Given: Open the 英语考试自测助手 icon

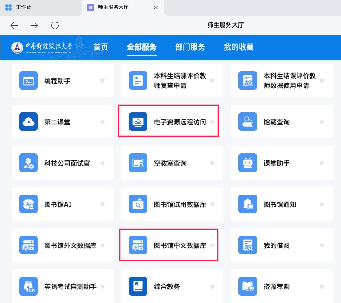Looking at the screenshot, I should [28, 286].
